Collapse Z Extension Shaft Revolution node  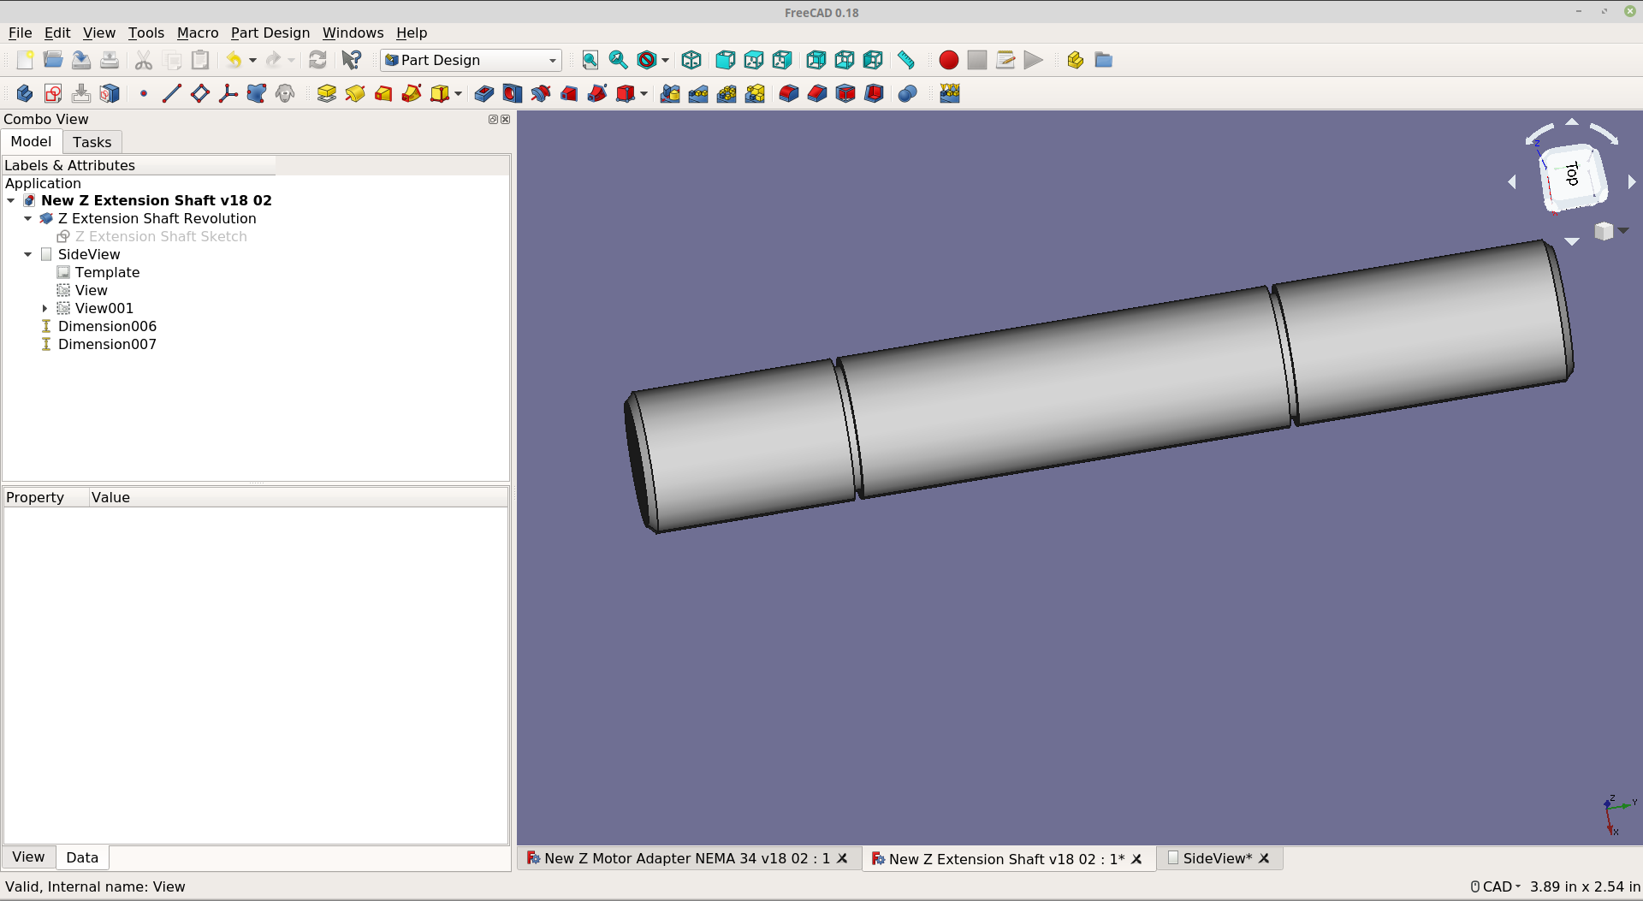[x=28, y=218]
